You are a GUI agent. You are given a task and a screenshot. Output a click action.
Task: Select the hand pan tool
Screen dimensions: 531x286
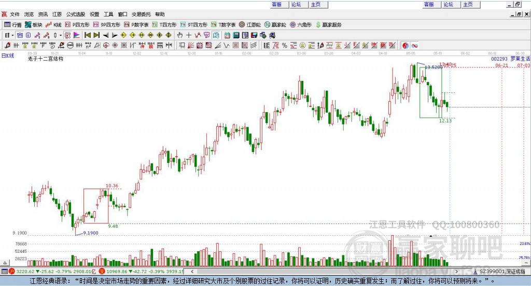tap(179, 35)
